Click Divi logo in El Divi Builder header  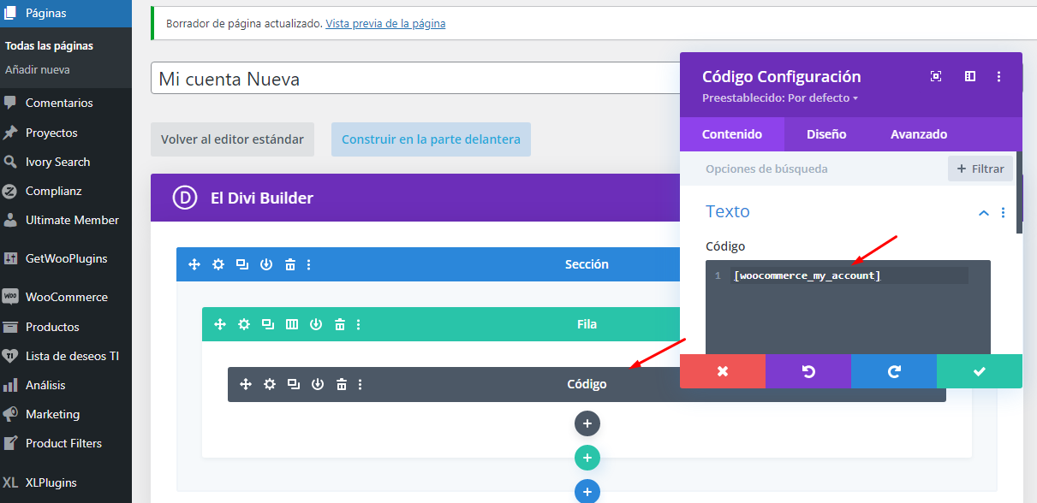(x=185, y=198)
